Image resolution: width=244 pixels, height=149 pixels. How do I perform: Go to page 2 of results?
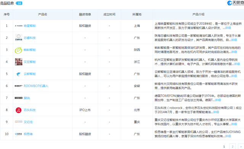click(x=233, y=146)
